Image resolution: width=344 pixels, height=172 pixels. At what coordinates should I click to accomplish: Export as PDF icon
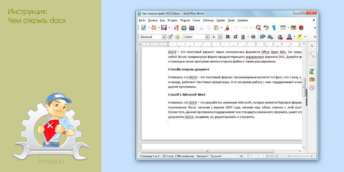click(176, 28)
